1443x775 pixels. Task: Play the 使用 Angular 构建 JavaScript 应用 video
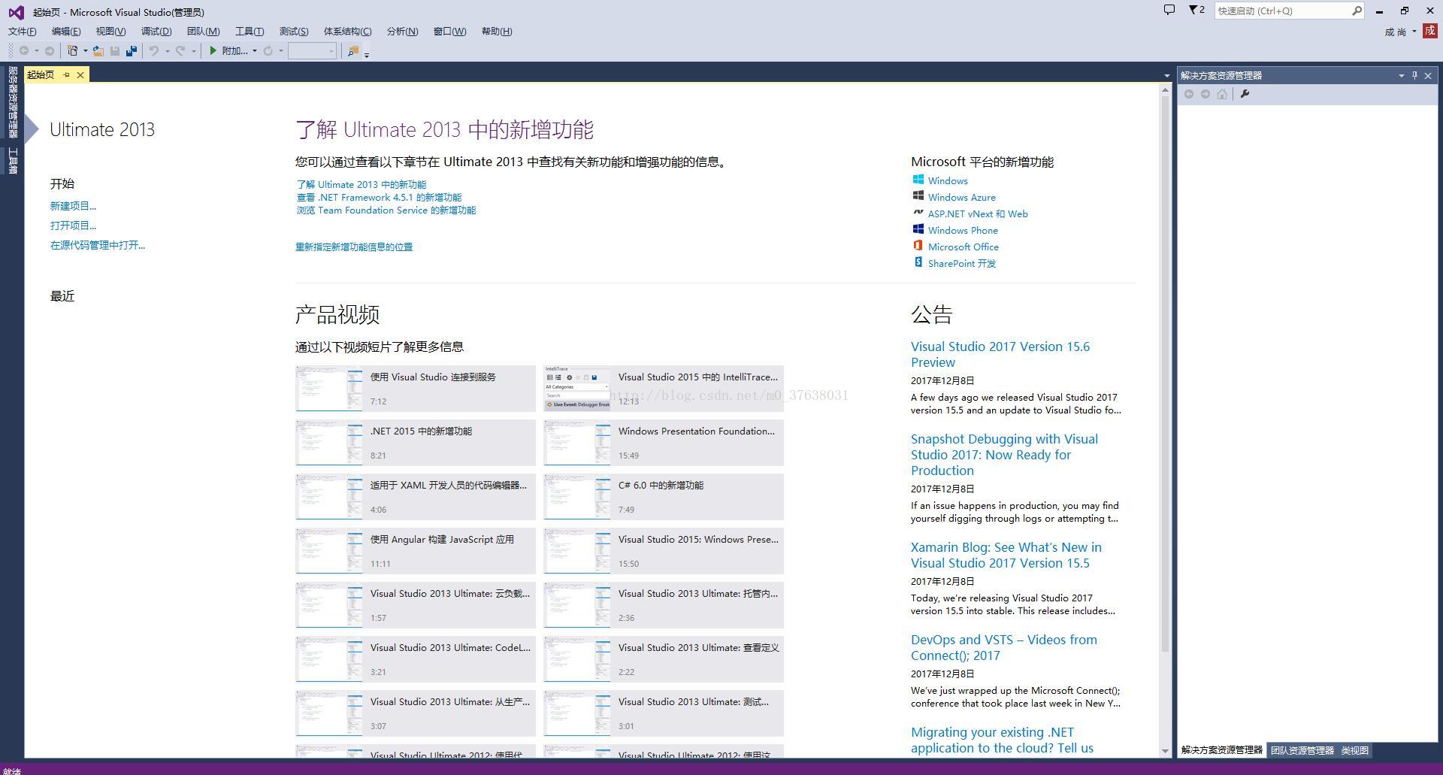coord(416,551)
